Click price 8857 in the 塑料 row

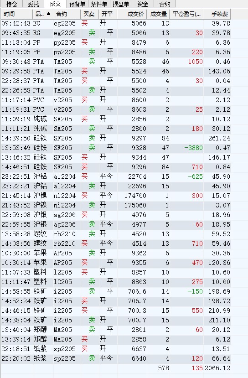point(139,272)
